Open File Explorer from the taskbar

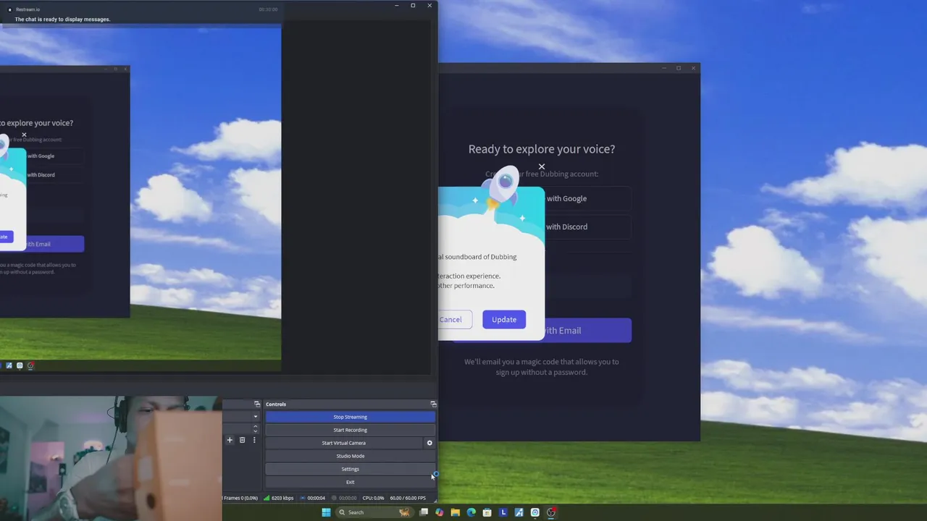point(456,512)
